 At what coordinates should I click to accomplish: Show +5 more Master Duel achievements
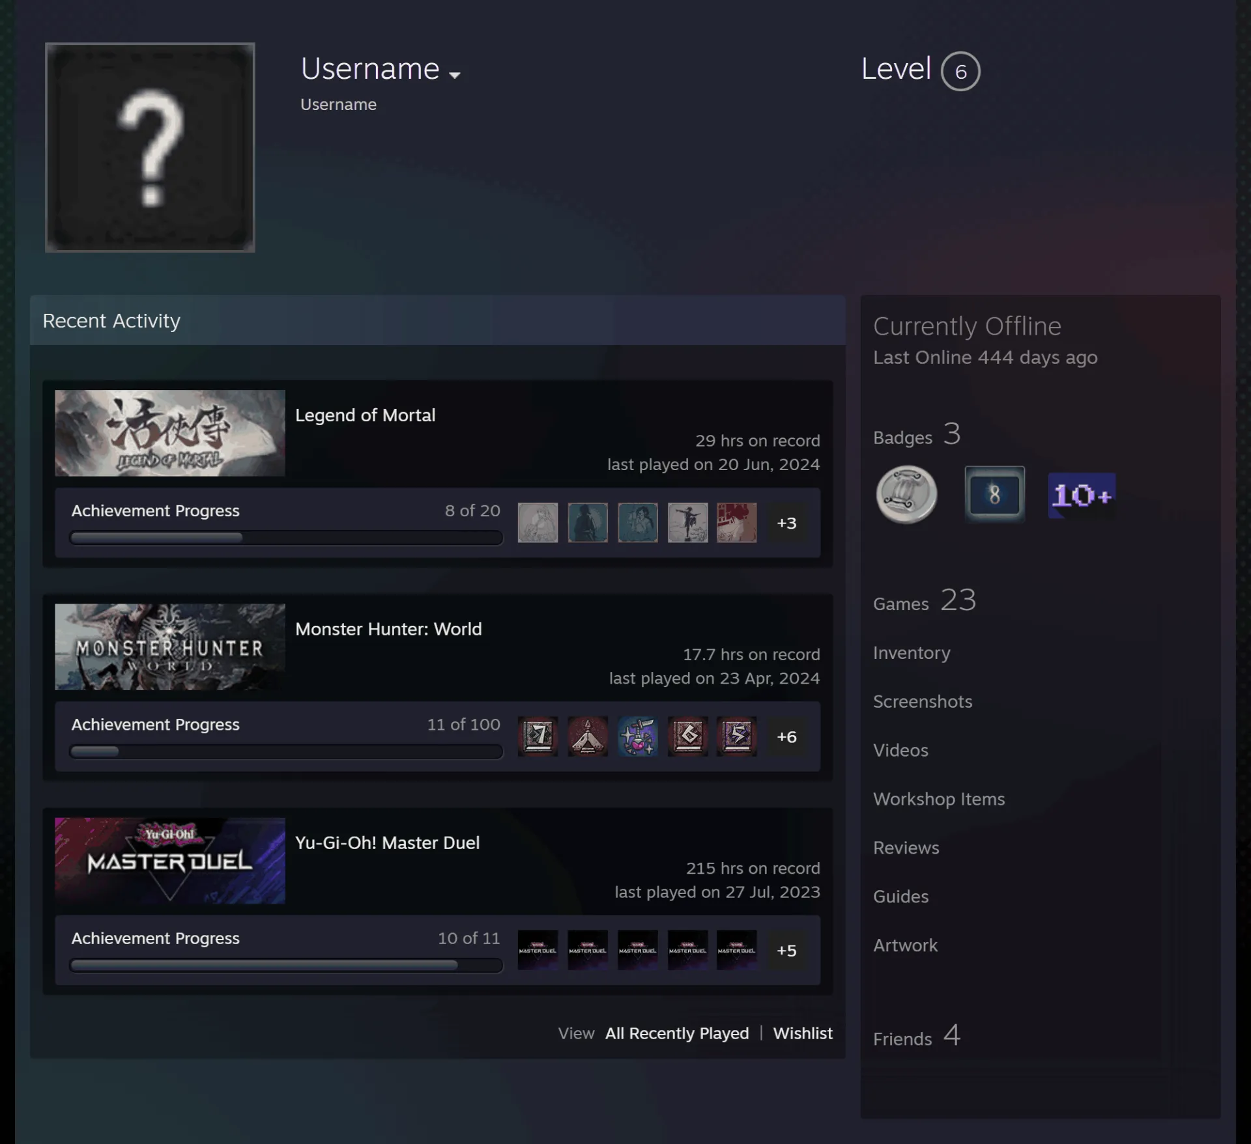[x=786, y=950]
